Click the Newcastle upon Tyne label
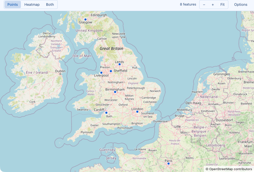254x172 pixels. [119, 35]
